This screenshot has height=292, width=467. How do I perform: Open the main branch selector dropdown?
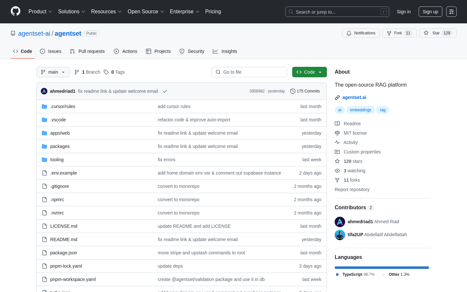click(53, 72)
